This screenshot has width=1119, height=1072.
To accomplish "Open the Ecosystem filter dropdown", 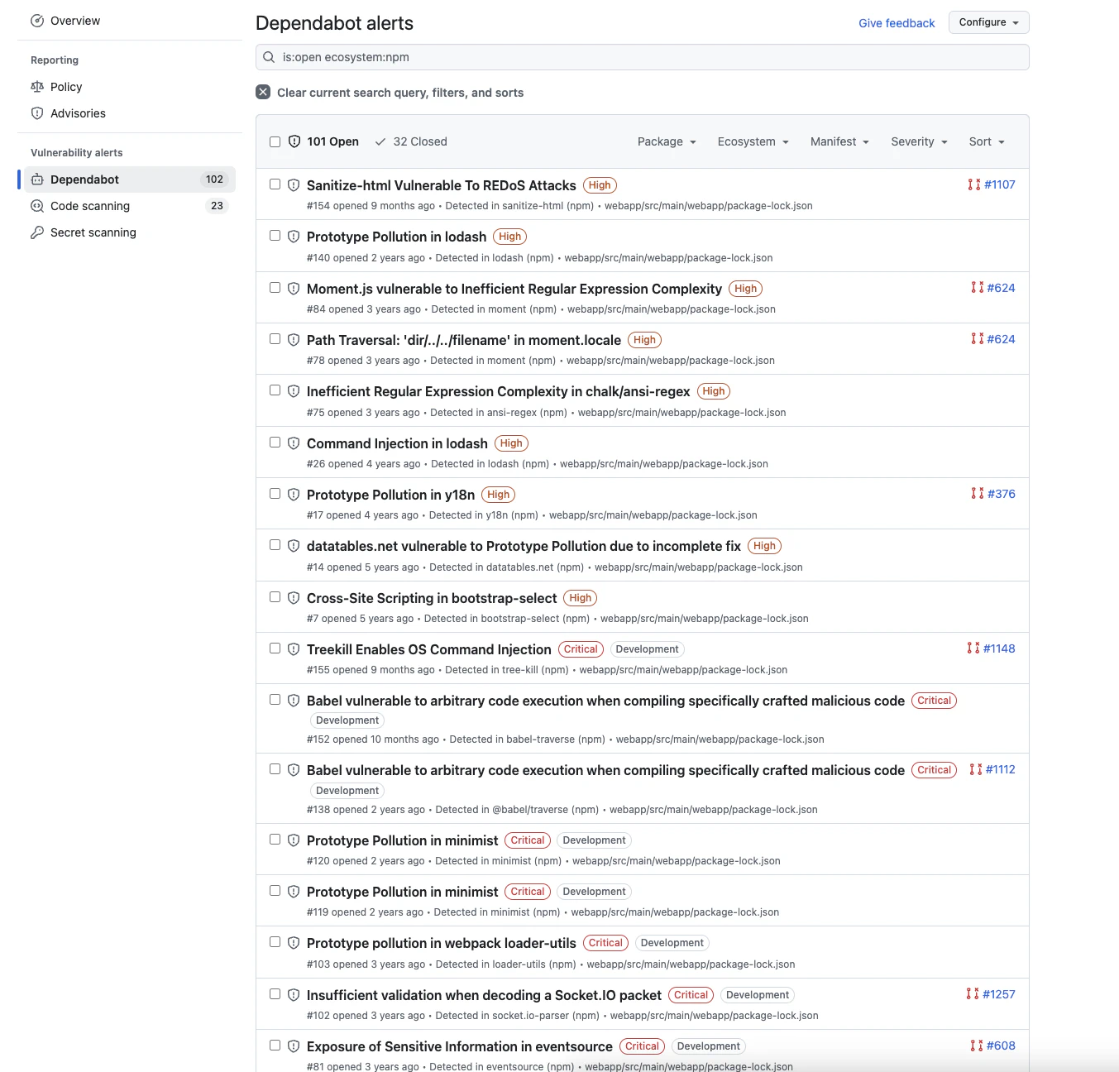I will click(x=753, y=141).
